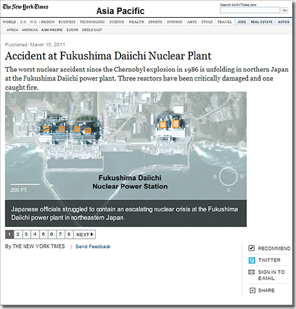The width and height of the screenshot is (296, 309).
Task: Open the N.Y. / Region section
Action: point(43,22)
